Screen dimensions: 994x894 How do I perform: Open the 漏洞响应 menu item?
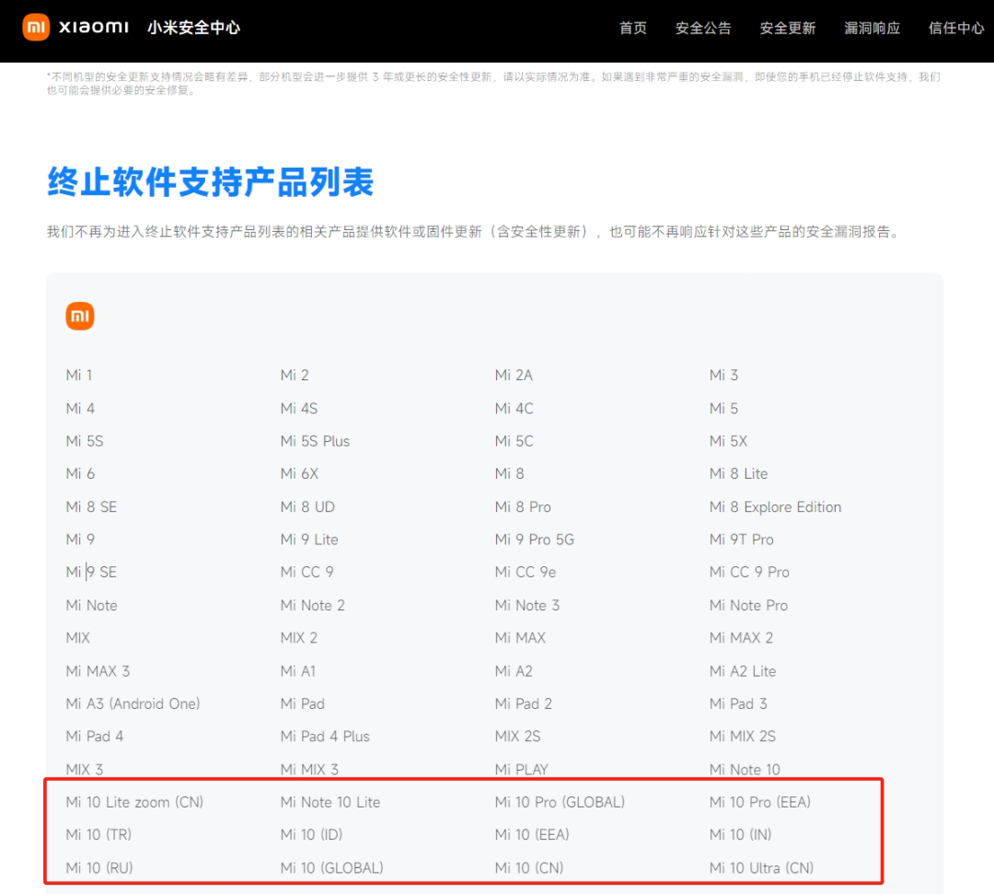coord(872,28)
